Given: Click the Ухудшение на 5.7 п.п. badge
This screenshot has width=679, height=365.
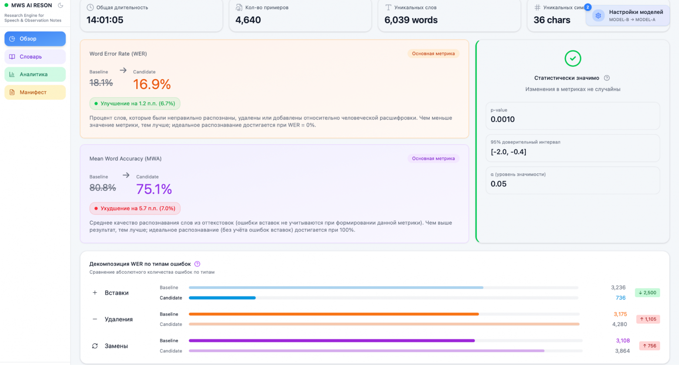Looking at the screenshot, I should point(135,209).
